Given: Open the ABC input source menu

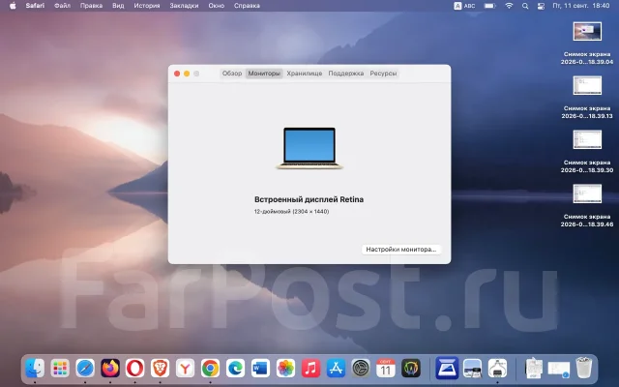Looking at the screenshot, I should 464,6.
